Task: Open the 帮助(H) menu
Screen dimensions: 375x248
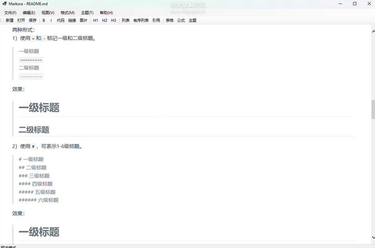Action: coord(106,13)
